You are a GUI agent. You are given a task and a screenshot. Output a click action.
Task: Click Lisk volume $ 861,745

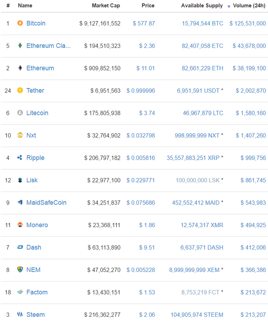pyautogui.click(x=253, y=180)
